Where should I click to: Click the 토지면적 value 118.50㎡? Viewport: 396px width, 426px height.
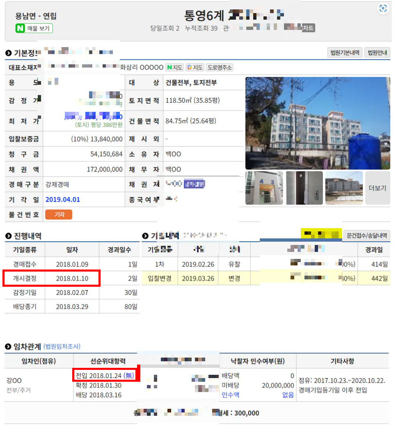pos(192,100)
